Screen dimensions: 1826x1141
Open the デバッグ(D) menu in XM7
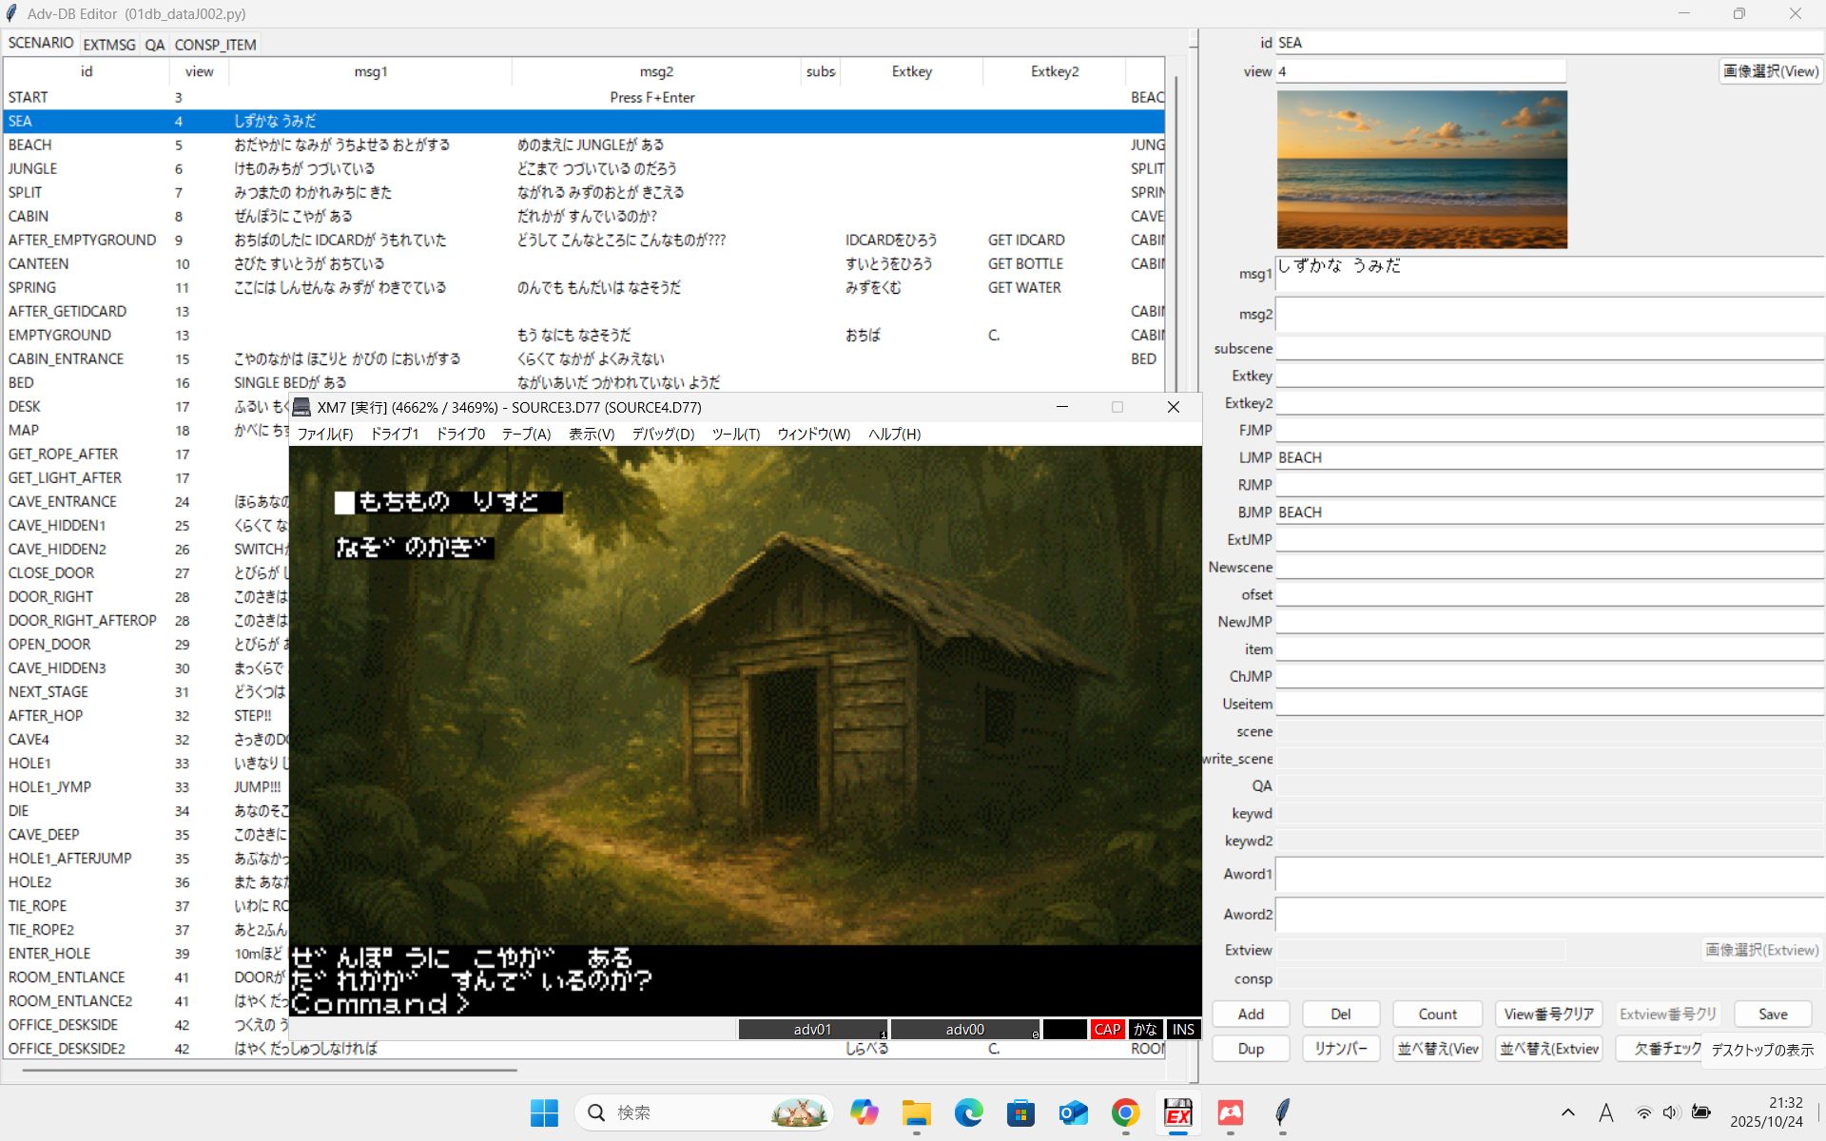663,434
